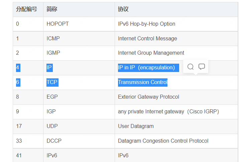
Task: Click the UDP abbreviation cell
Action: pos(53,126)
